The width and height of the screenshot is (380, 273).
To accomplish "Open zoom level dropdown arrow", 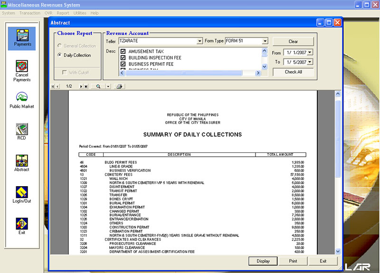I will click(x=108, y=86).
